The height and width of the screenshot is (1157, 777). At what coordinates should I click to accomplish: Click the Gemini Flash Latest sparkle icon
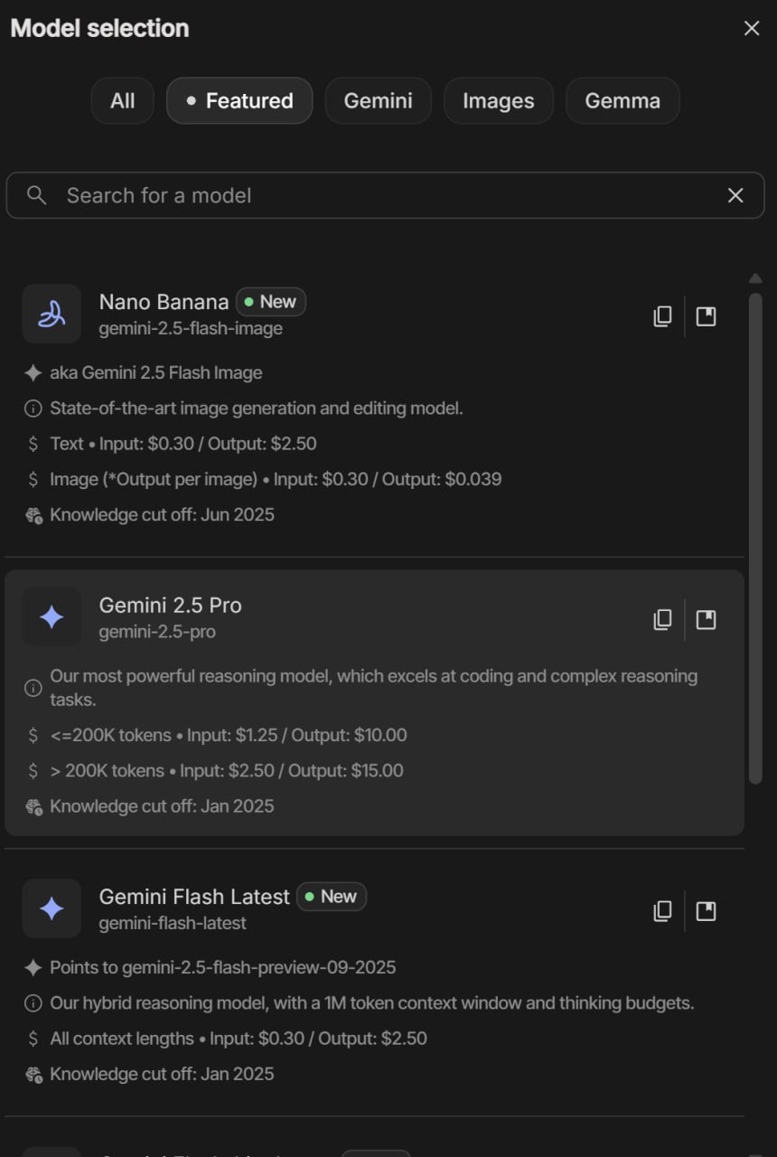tap(51, 908)
